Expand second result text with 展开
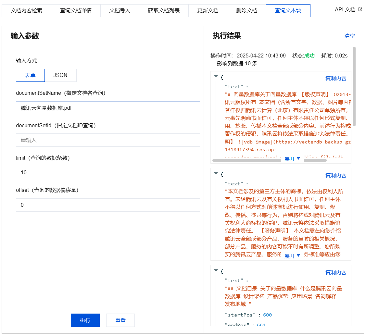This screenshot has height=335, width=366. click(x=292, y=256)
